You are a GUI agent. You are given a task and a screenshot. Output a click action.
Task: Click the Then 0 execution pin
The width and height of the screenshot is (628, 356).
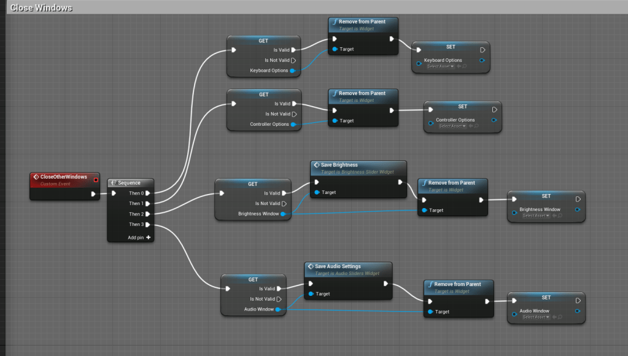(148, 193)
